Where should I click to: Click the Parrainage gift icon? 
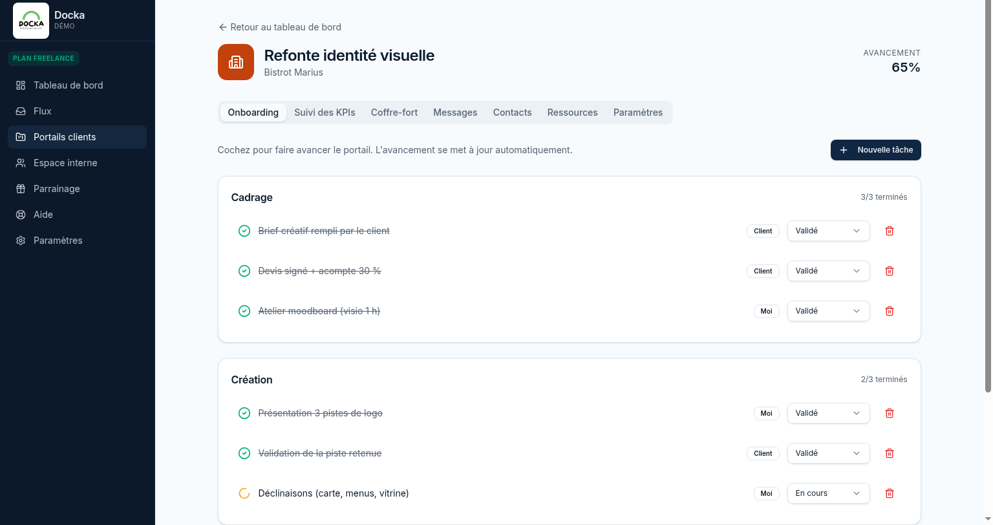21,189
